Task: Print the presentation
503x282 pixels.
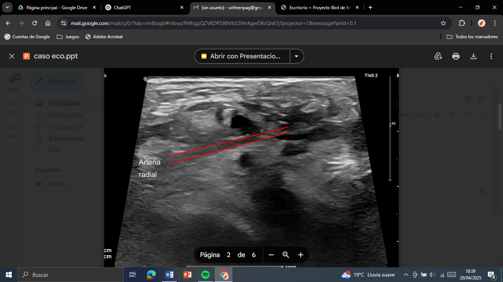Action: point(456,56)
